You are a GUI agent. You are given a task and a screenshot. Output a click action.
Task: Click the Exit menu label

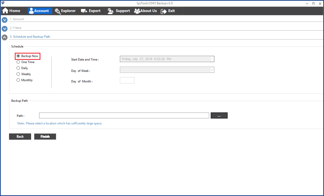172,11
